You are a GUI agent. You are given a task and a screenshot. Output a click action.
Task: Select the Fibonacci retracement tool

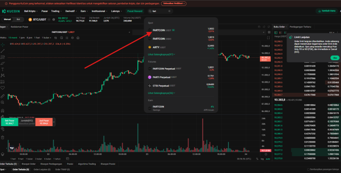click(3, 57)
